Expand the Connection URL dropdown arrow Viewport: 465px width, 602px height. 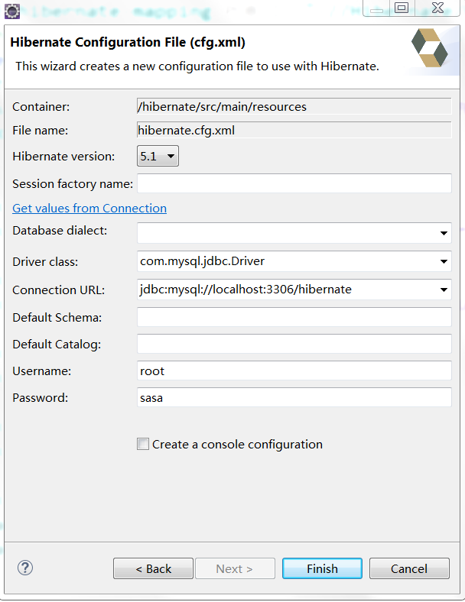tap(444, 290)
